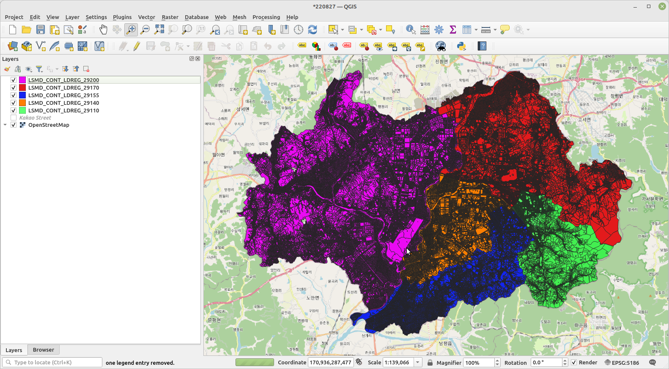The image size is (669, 369).
Task: Open the Plugins menu
Action: click(122, 17)
